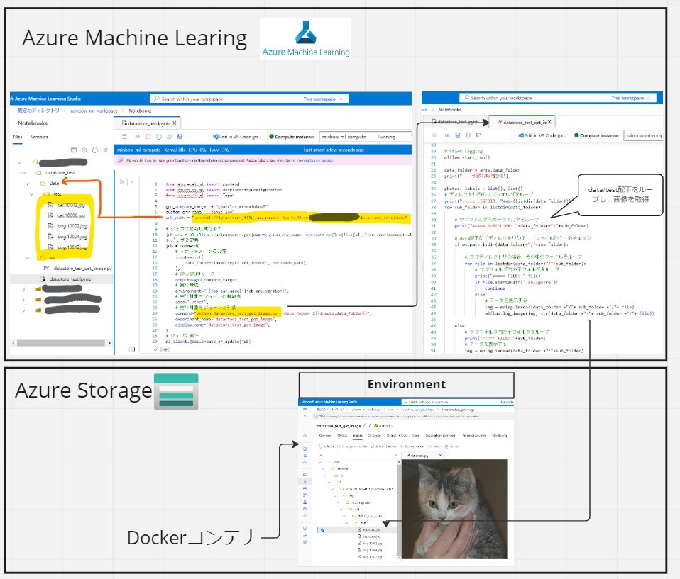Click the last icon in the right Python editor toolbar
Viewport: 680px width, 579px height.
click(x=479, y=135)
